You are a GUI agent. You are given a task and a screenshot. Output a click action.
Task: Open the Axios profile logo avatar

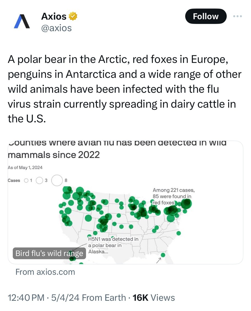tap(22, 22)
